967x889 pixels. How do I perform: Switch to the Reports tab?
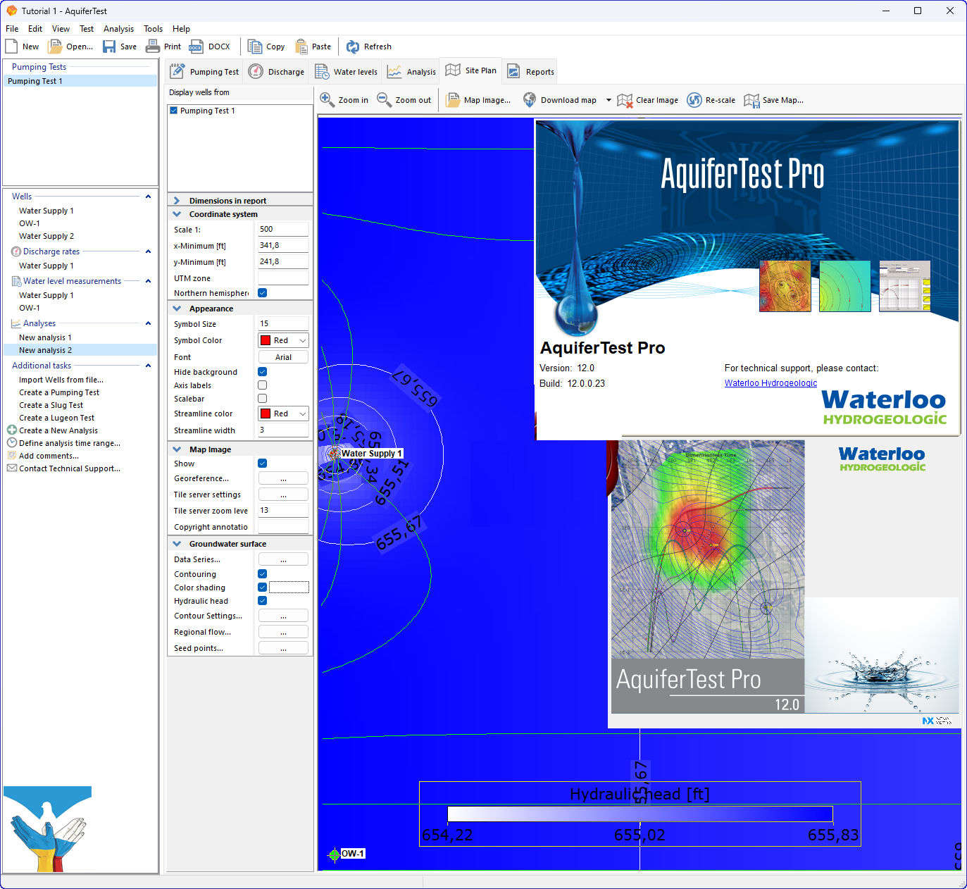pos(530,72)
